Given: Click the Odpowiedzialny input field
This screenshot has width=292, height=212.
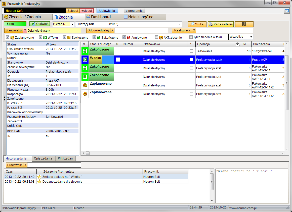Looking at the screenshot, I should (141, 30).
